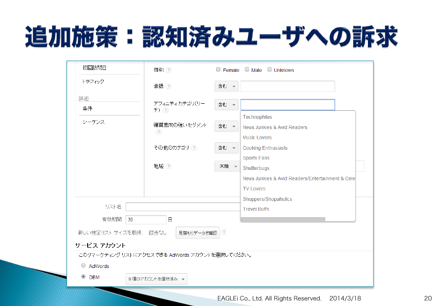Check the Female gender checkbox

click(218, 69)
